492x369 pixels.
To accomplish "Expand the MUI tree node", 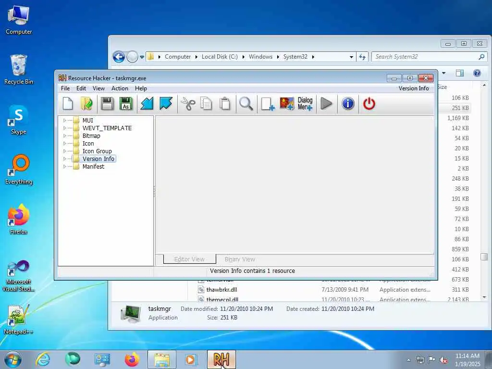I will pyautogui.click(x=65, y=121).
